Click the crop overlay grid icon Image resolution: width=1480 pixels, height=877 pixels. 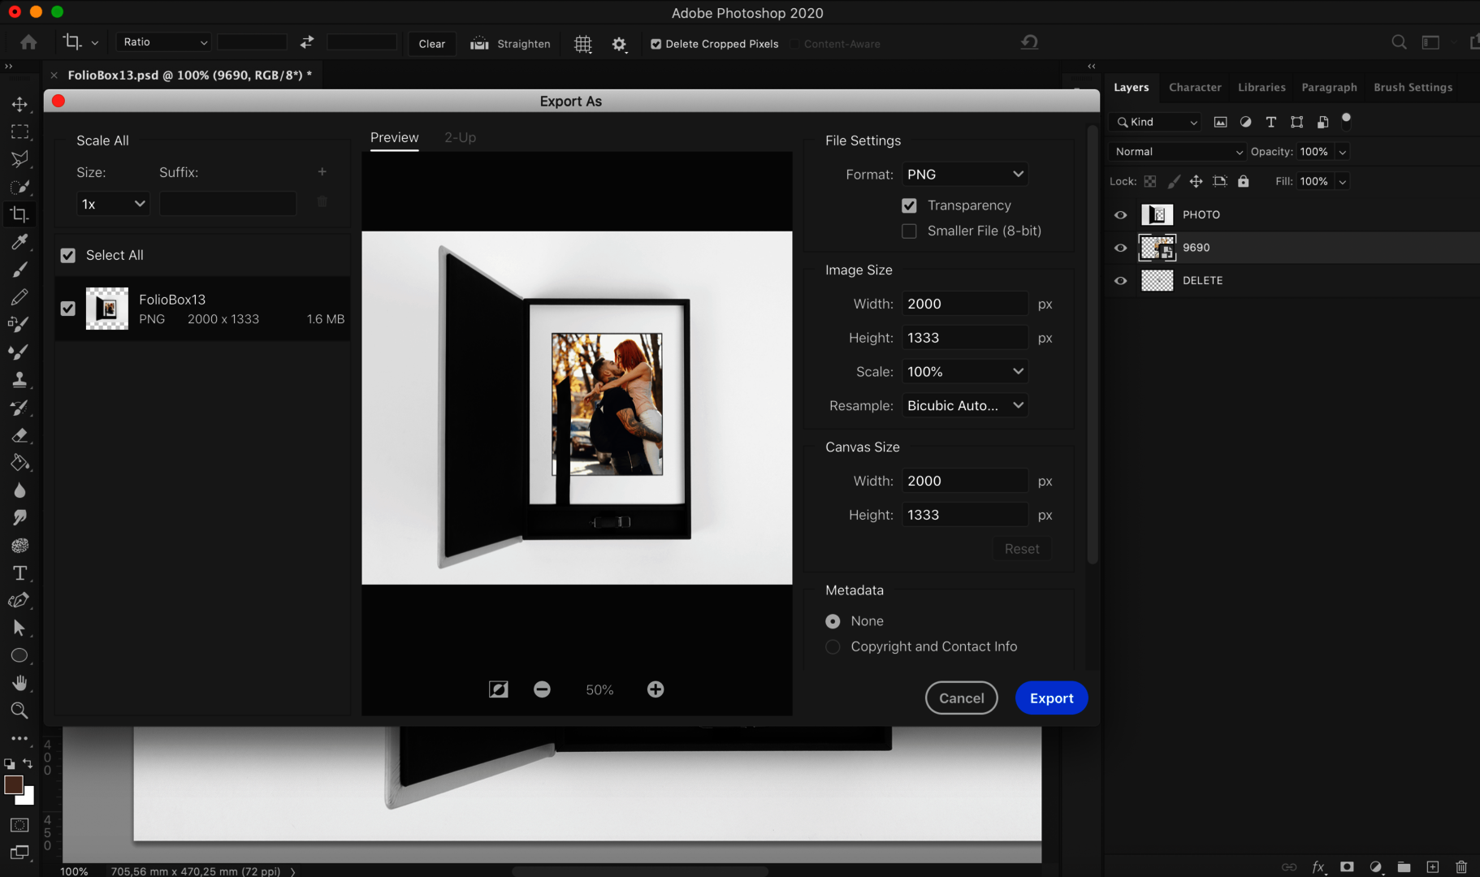[x=582, y=44]
